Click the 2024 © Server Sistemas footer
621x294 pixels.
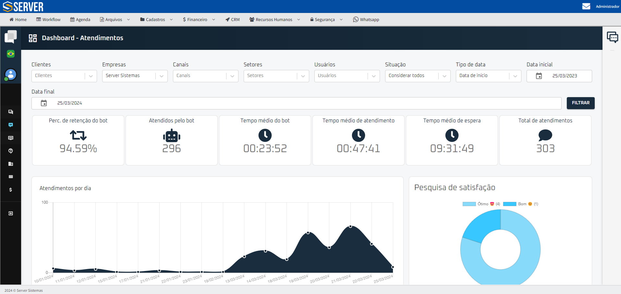click(x=24, y=290)
